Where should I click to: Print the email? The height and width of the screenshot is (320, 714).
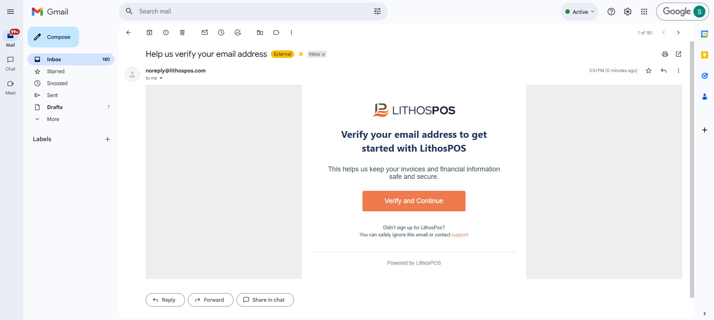[665, 54]
